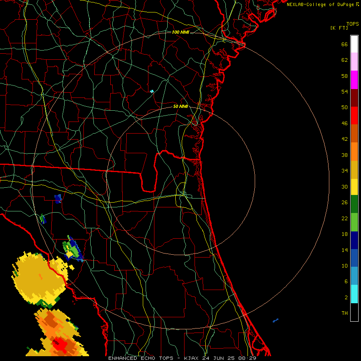Image resolution: width=361 pixels, height=361 pixels.
Task: Click the "46" legend value
Action: tap(345, 124)
